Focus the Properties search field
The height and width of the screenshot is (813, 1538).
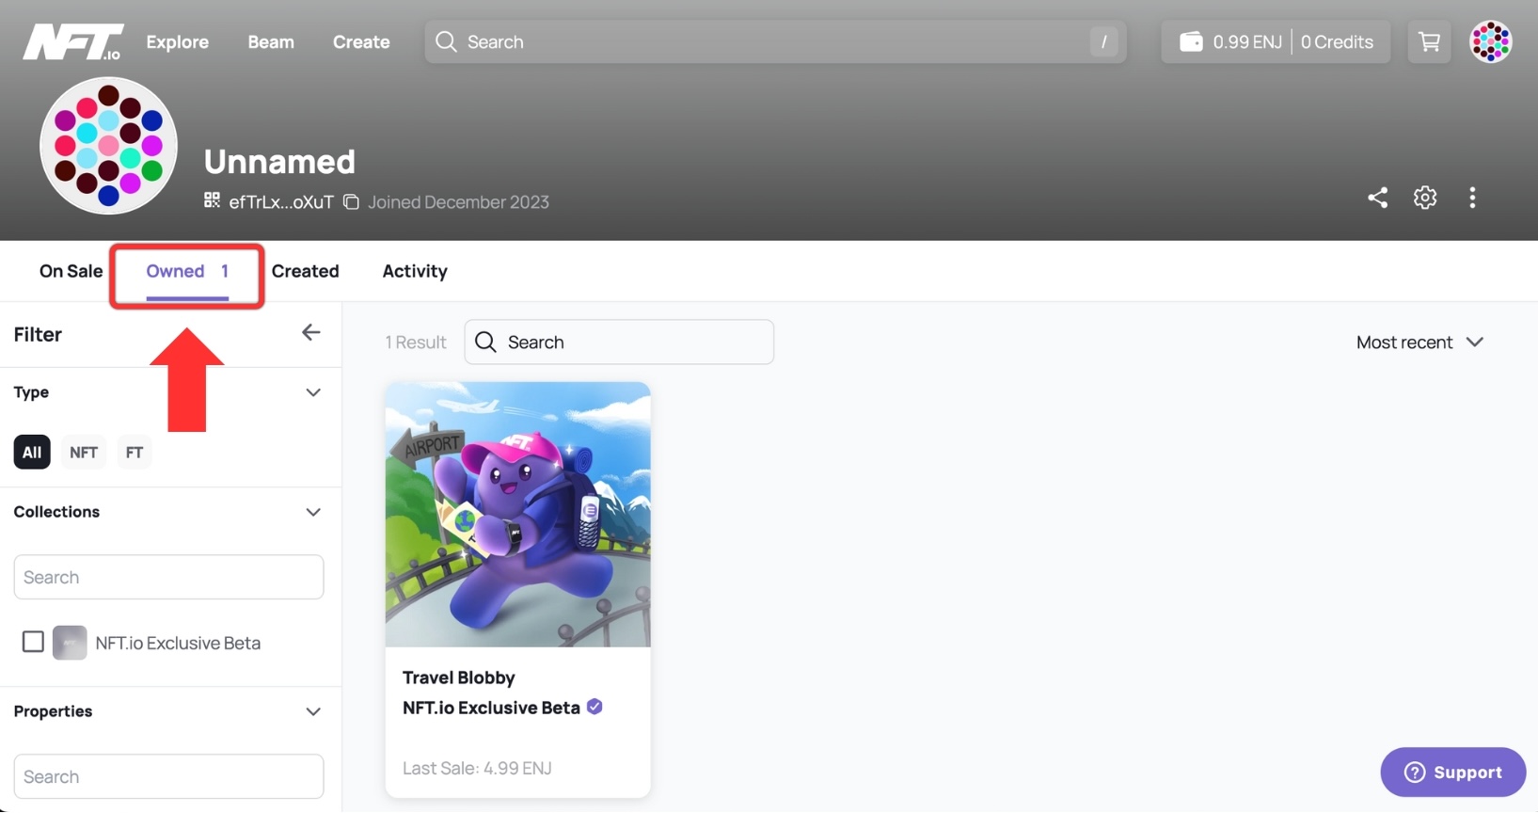168,776
